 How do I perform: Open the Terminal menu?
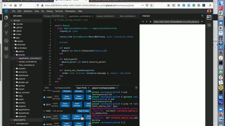(x=59, y=11)
